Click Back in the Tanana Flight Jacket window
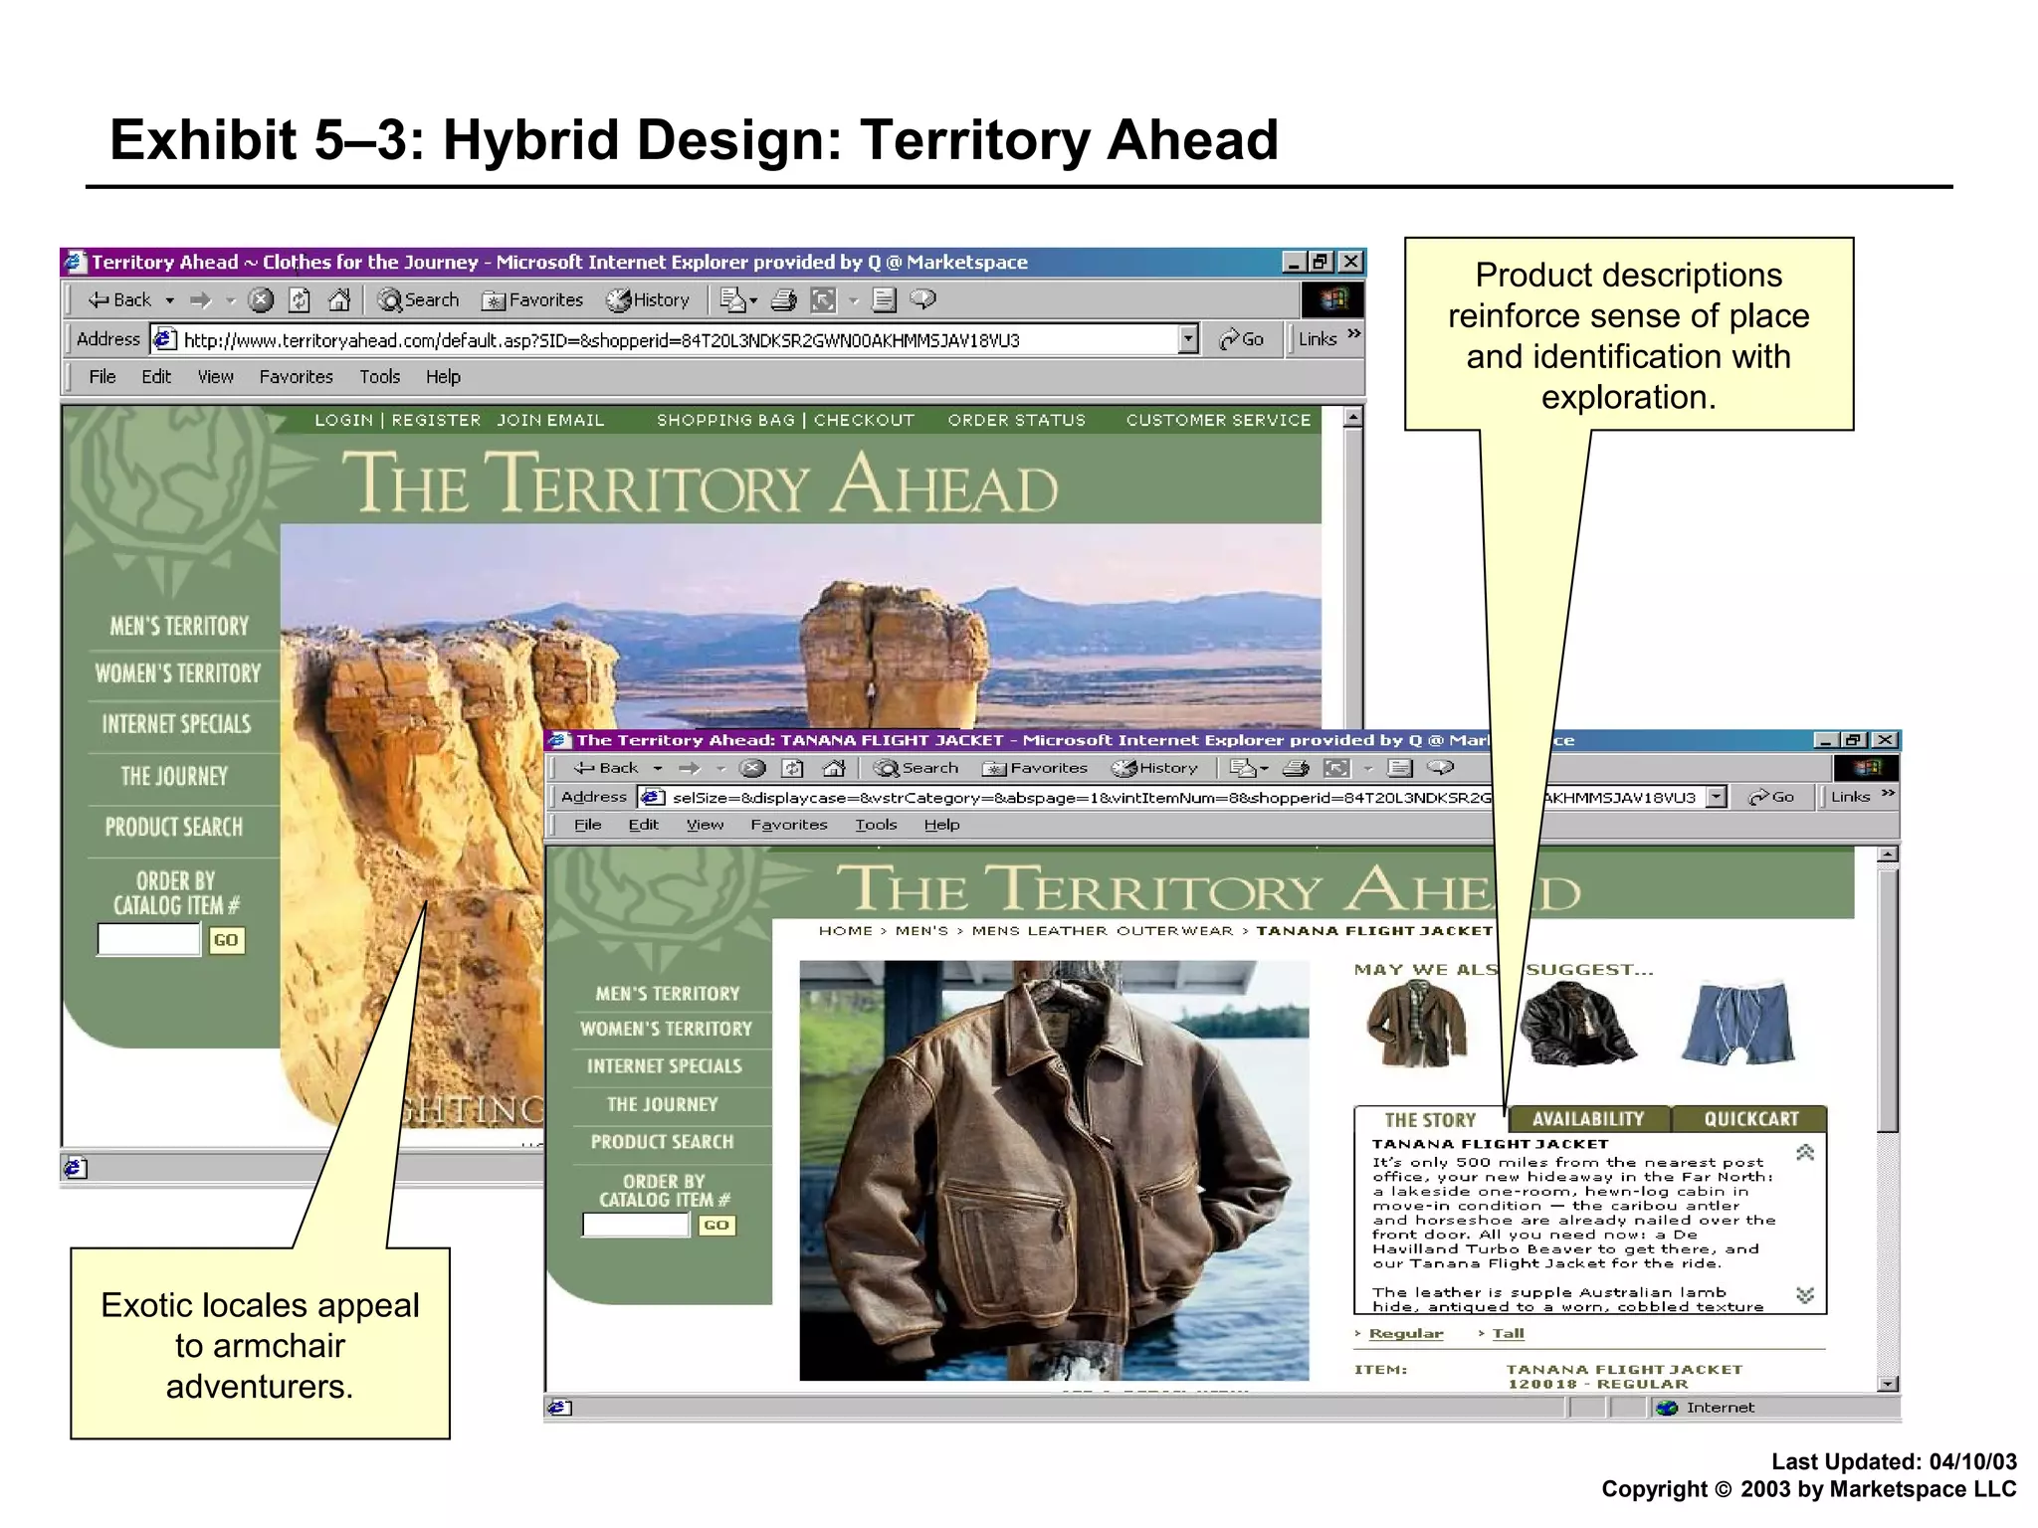The image size is (2038, 1528). [x=606, y=768]
